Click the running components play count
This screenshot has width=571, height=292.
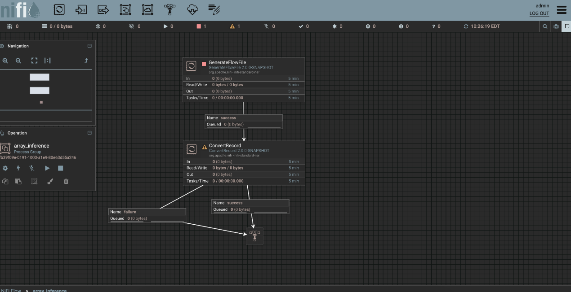coord(168,26)
